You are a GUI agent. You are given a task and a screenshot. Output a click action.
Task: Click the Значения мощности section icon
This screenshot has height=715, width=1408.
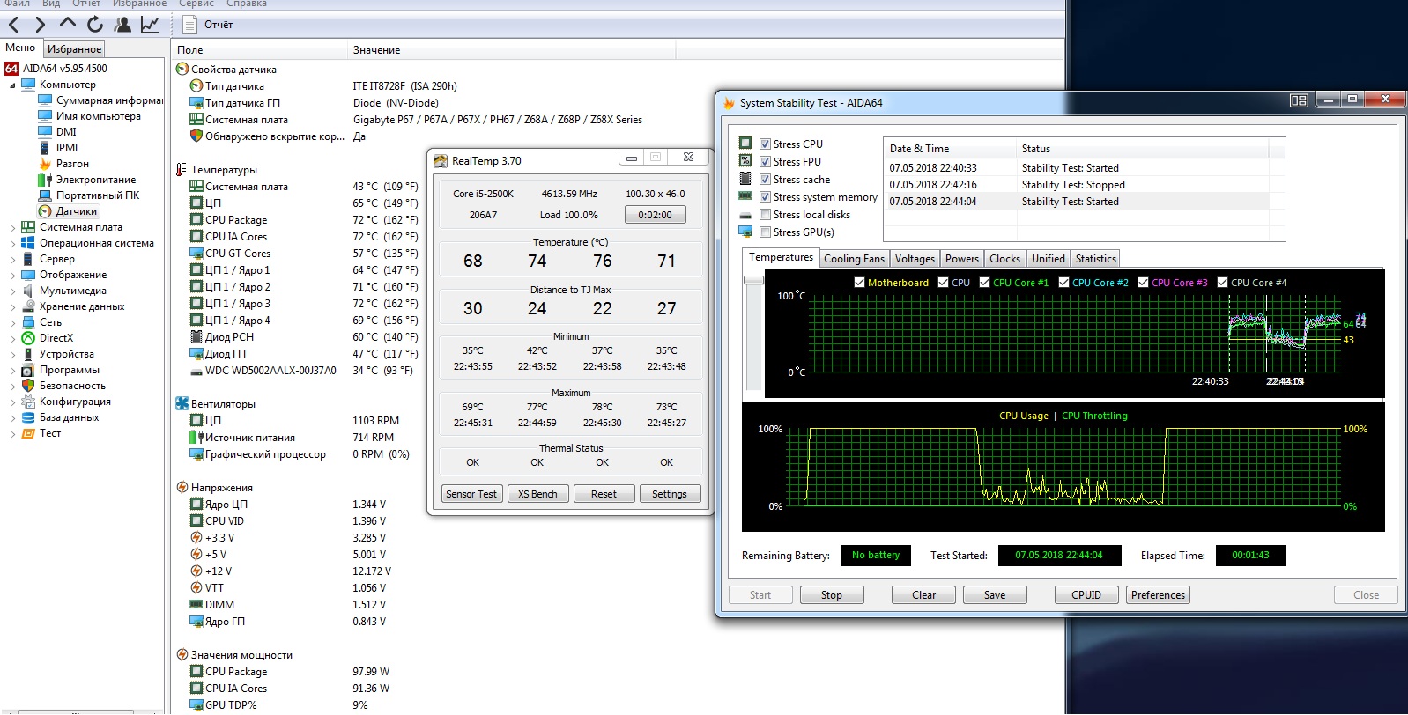point(182,655)
